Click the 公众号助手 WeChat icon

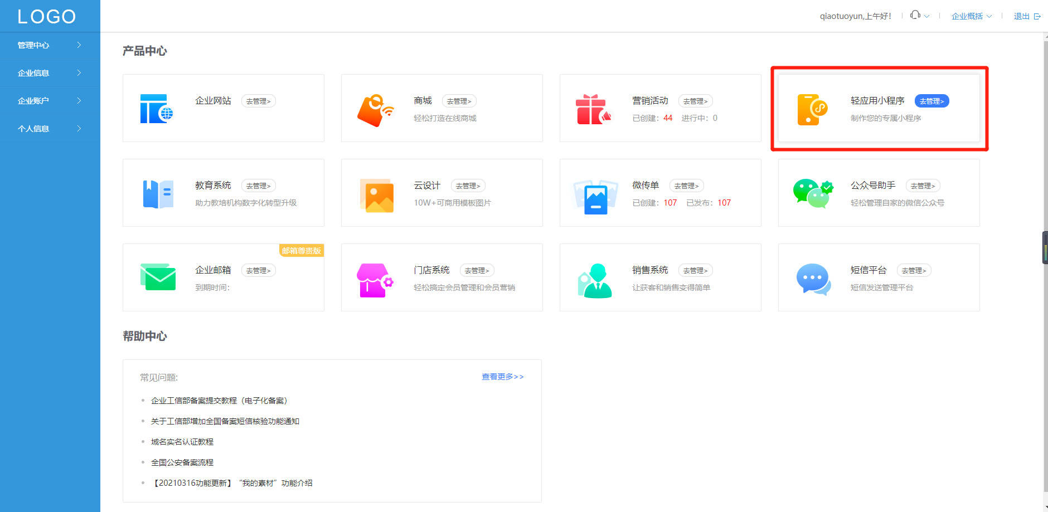[813, 194]
